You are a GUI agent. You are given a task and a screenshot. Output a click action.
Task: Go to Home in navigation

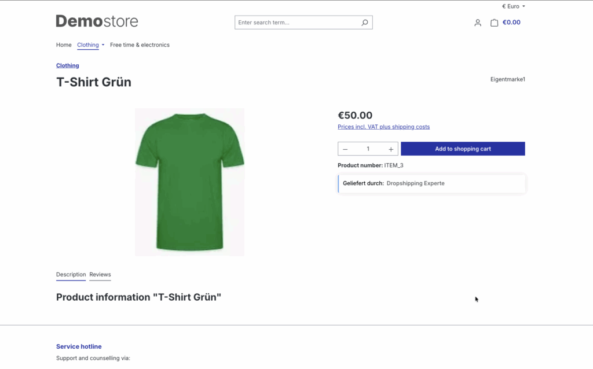(x=64, y=45)
